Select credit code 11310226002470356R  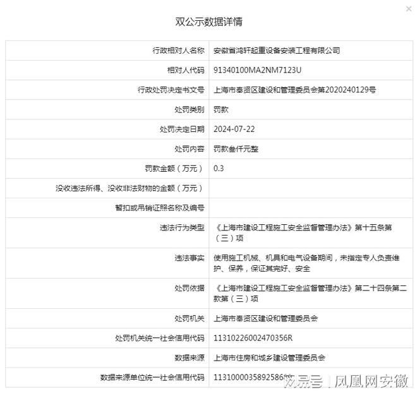tap(253, 338)
